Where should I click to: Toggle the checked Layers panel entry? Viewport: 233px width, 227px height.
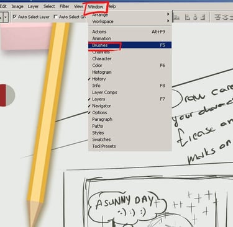click(130, 99)
